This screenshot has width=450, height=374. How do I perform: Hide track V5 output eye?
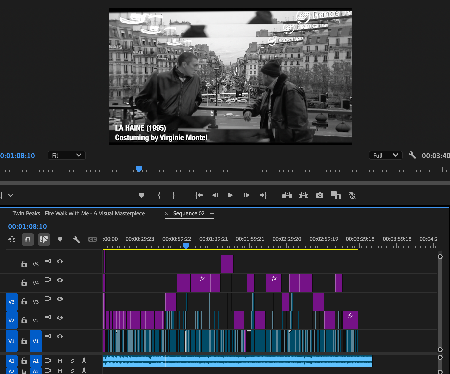coord(60,261)
